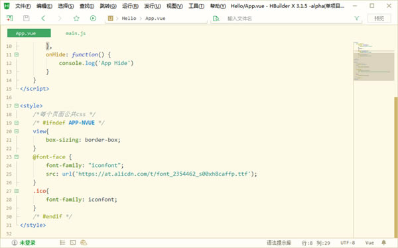Viewport: 398px width, 248px height.
Task: Click the 预览 preview button
Action: pyautogui.click(x=379, y=19)
